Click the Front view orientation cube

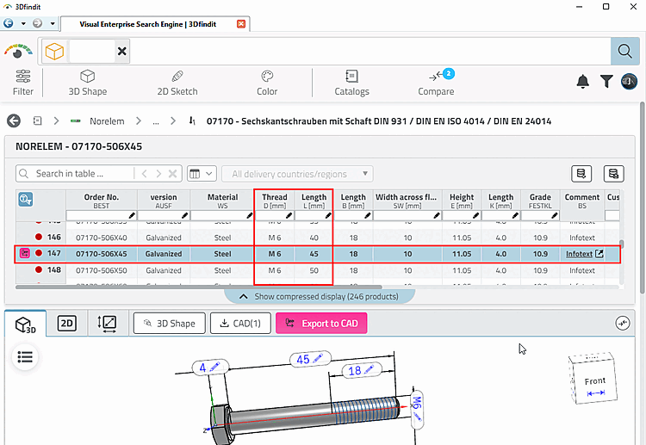tap(593, 379)
